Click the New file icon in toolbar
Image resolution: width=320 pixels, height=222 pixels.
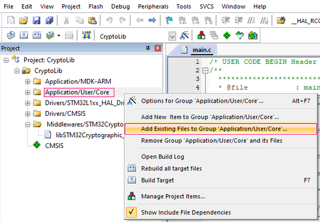11,20
